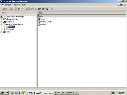Minimize the inner MMC child window
127x95 pixels.
click(119, 5)
